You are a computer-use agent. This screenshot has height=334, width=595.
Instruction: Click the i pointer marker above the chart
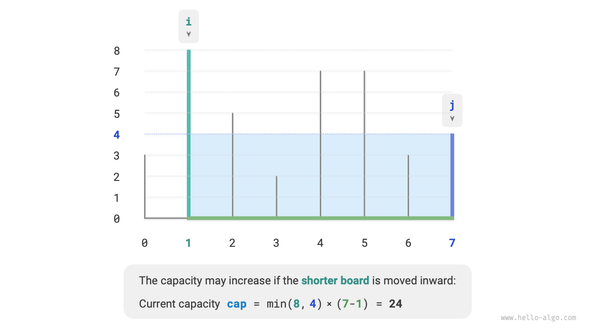pyautogui.click(x=188, y=26)
